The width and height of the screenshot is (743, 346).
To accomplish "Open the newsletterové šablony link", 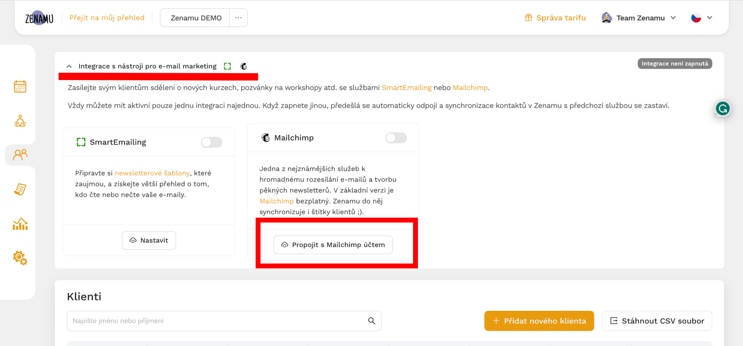I will 152,173.
